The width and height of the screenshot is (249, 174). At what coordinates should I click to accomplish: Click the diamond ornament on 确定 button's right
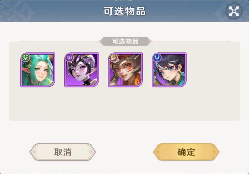(215, 152)
